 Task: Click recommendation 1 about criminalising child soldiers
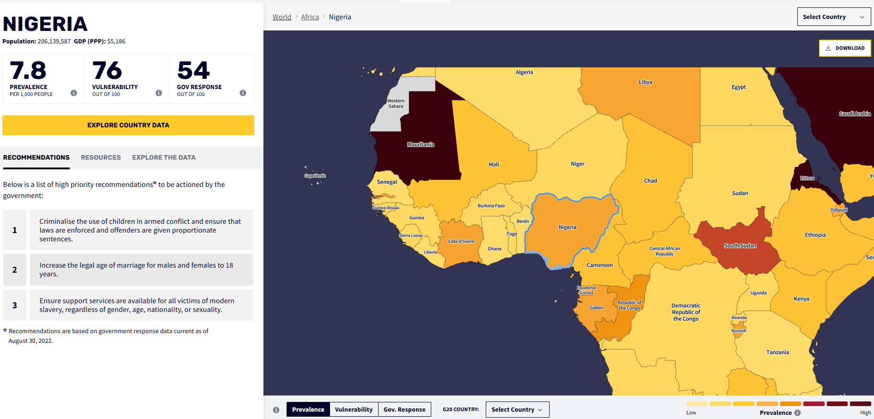tap(141, 230)
